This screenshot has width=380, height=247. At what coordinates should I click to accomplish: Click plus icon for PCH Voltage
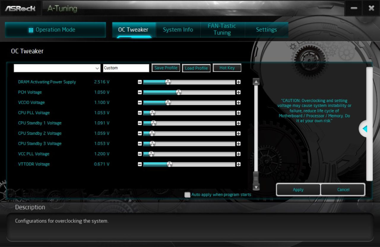tap(238, 92)
